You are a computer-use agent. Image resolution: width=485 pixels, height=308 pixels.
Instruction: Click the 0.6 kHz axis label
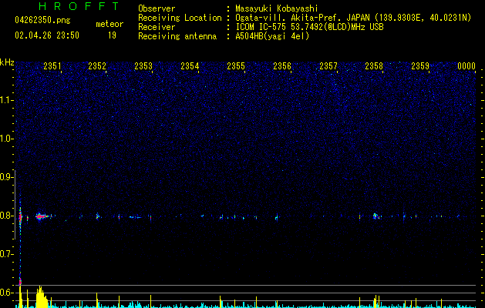coord(7,293)
